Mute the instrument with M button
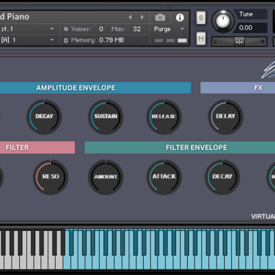 click(x=201, y=38)
